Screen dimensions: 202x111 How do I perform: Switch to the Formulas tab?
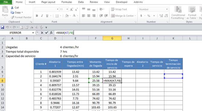pyautogui.click(x=67, y=2)
